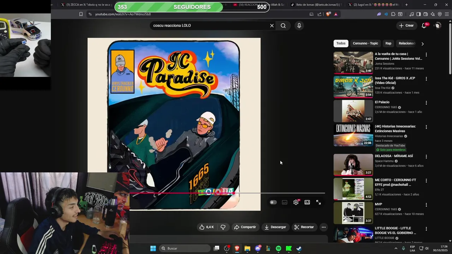Open options for DELAOSSA - MÍRAME ASÍ

pos(426,157)
